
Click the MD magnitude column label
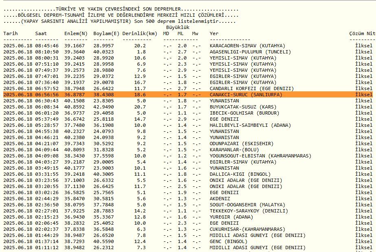point(166,33)
